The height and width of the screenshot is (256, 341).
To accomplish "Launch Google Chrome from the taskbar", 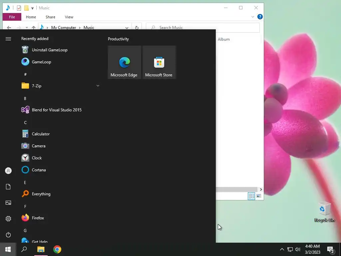I will (x=57, y=249).
